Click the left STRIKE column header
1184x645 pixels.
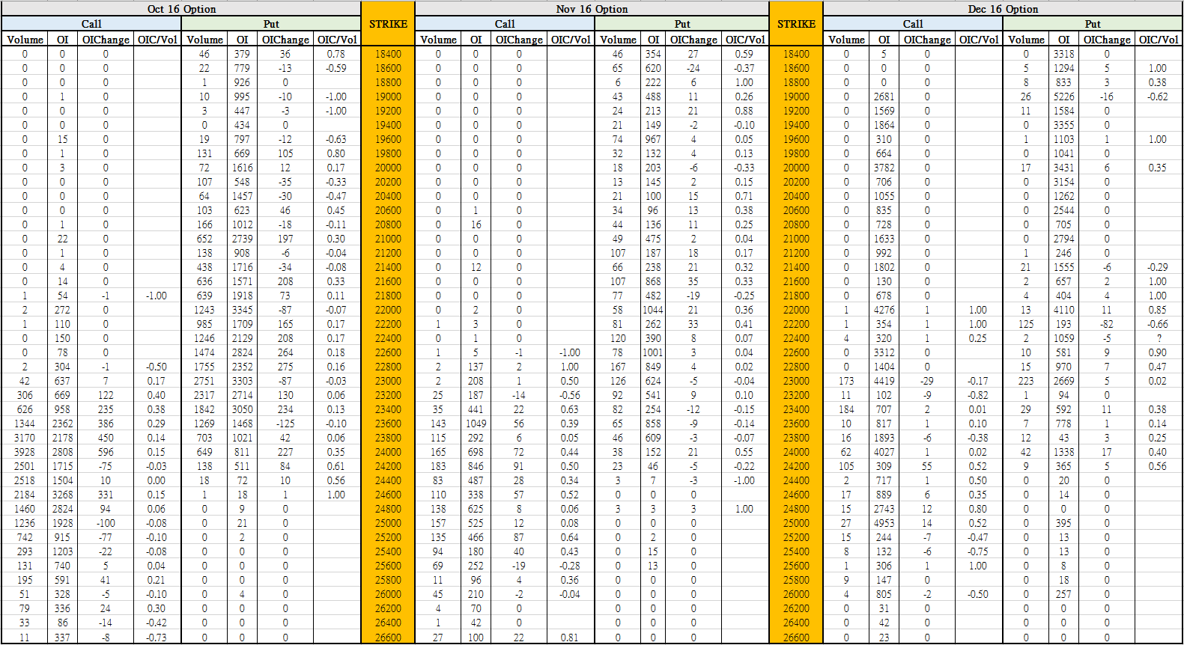(388, 24)
